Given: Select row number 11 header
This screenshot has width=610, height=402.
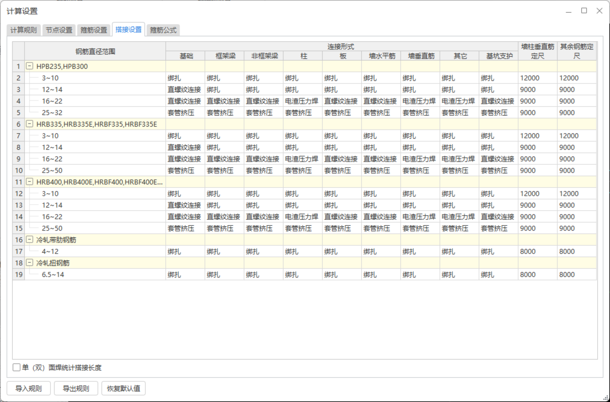Looking at the screenshot, I should [x=19, y=182].
